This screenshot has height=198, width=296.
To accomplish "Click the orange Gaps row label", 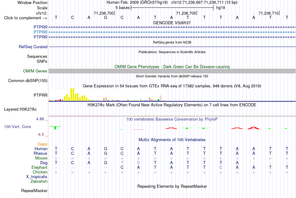I will [x=42, y=144].
